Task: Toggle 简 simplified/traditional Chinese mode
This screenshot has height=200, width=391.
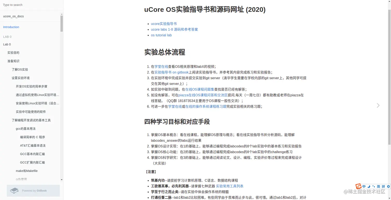Action: [379, 186]
